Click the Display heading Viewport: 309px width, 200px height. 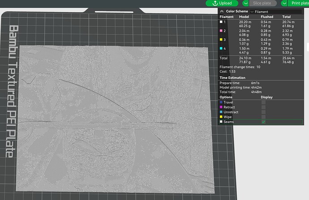266,97
